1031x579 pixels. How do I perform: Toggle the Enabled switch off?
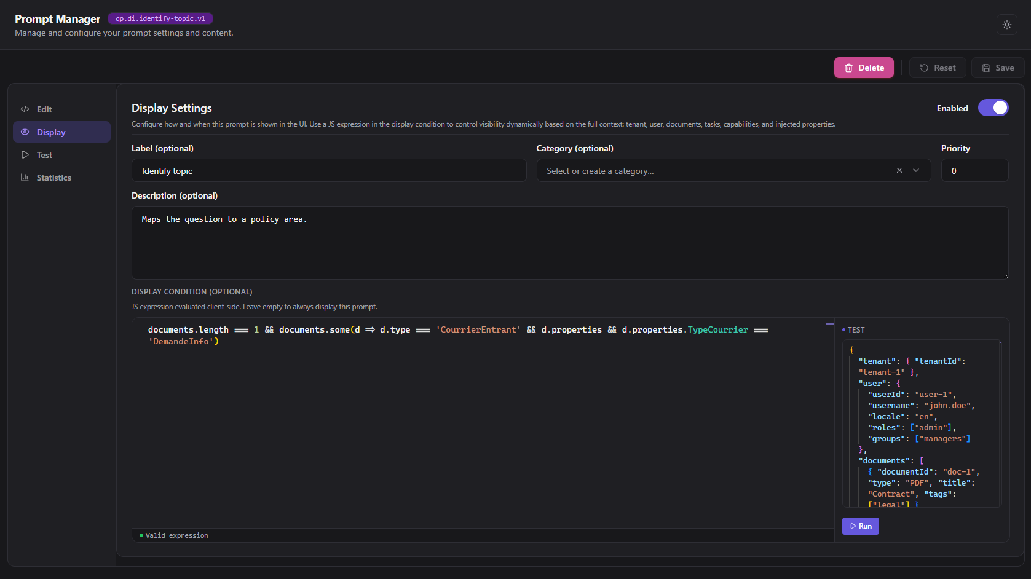point(993,108)
